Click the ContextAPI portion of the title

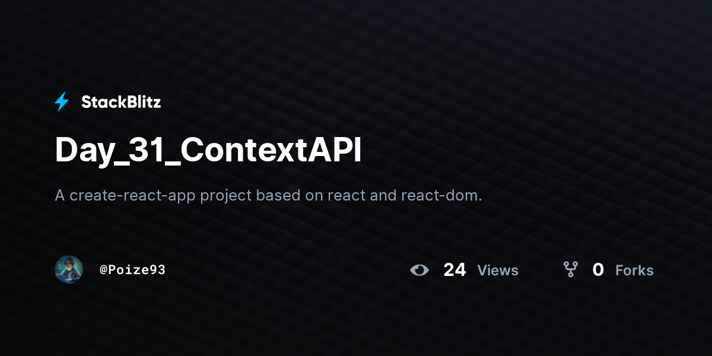(x=271, y=150)
